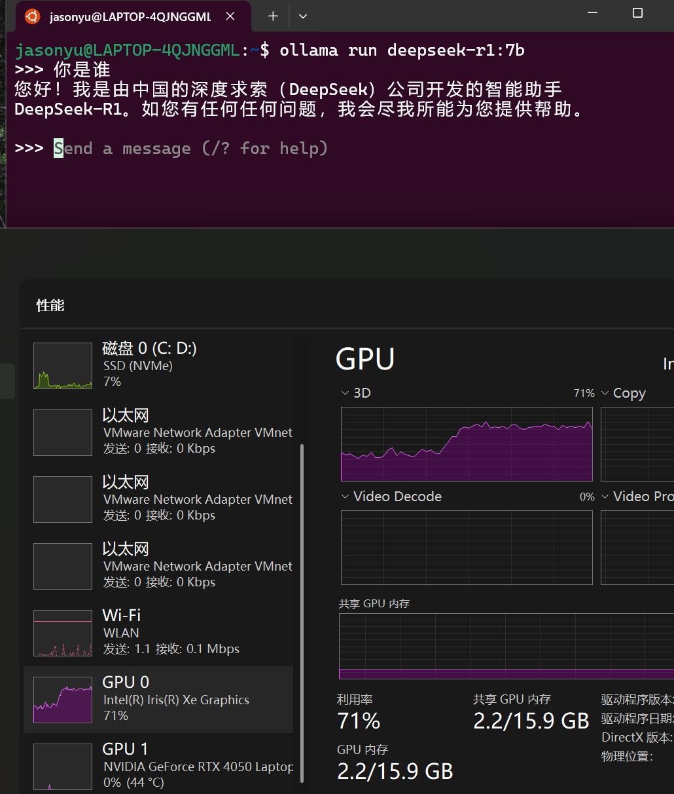Click the 驱动程序日期 label

[637, 718]
